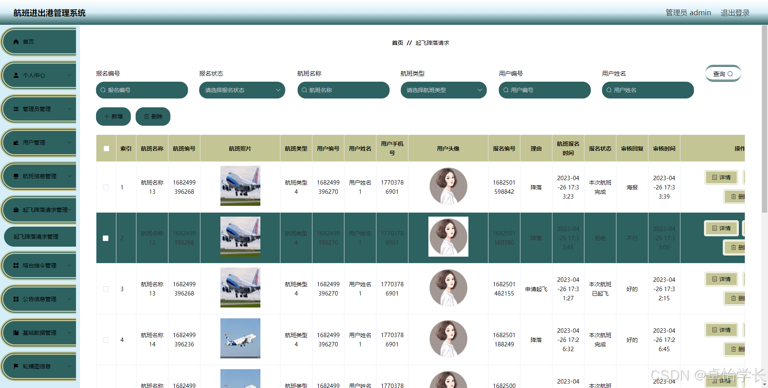
Task: Open the 请选择航班类型 dropdown
Action: click(x=444, y=90)
